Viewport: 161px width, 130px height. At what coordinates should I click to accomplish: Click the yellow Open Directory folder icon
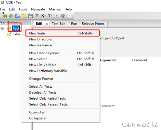[x=24, y=16]
